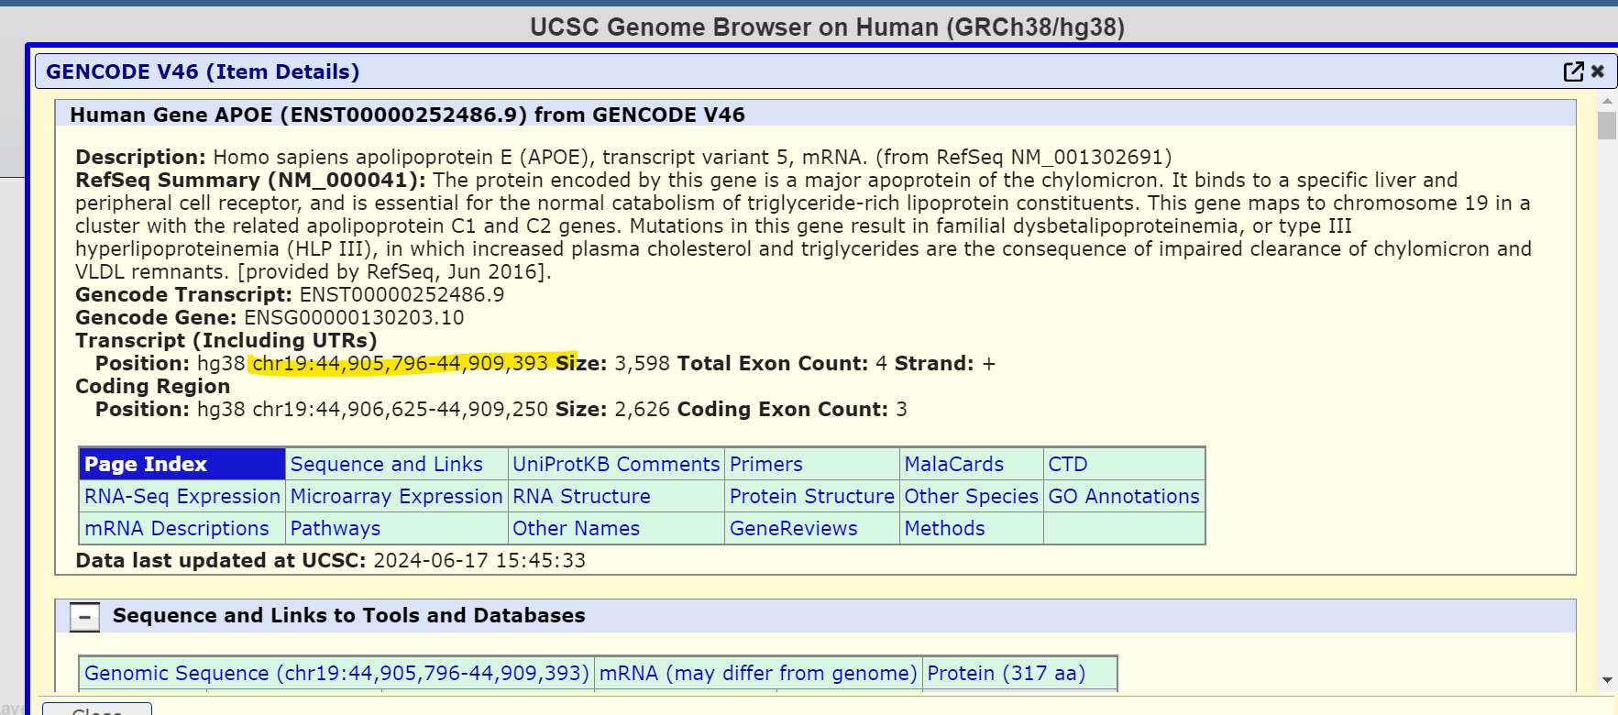Open RNA Structure link
Image resolution: width=1618 pixels, height=715 pixels.
click(581, 497)
